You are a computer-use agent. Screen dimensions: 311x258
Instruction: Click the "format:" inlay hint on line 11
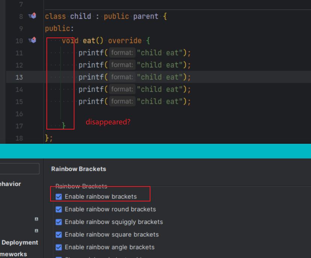(x=122, y=52)
